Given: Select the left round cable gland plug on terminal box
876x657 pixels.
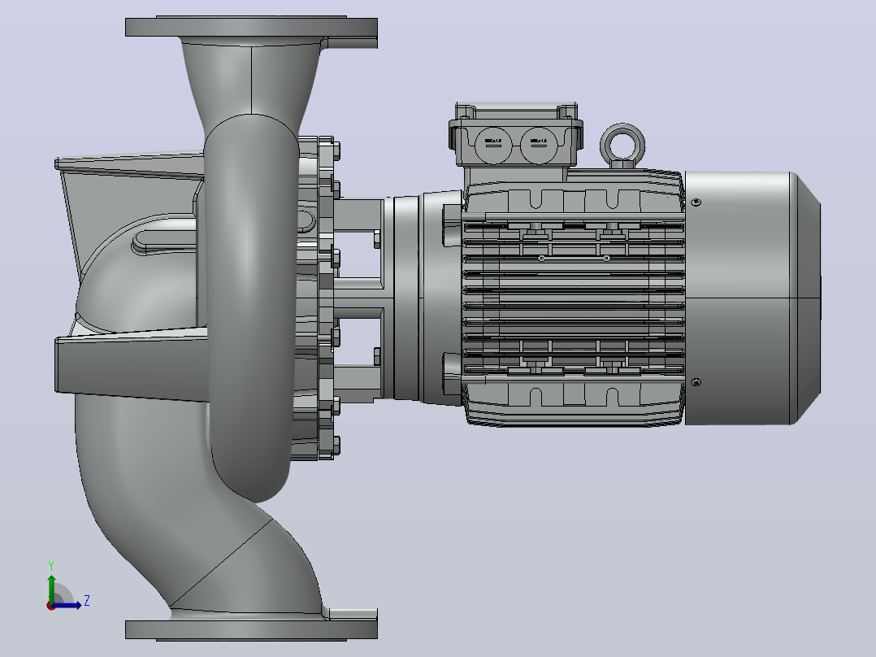Looking at the screenshot, I should click(x=492, y=146).
